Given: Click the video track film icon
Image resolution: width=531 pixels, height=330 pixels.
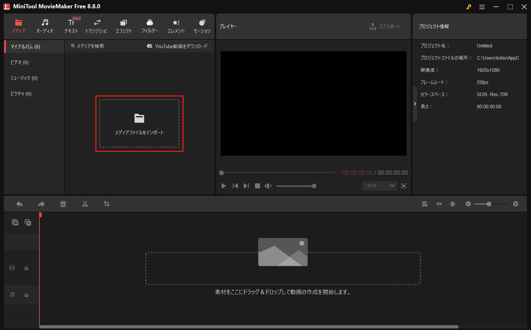Looking at the screenshot, I should tap(12, 268).
